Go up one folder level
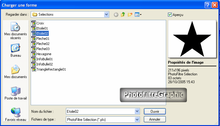 (123, 14)
